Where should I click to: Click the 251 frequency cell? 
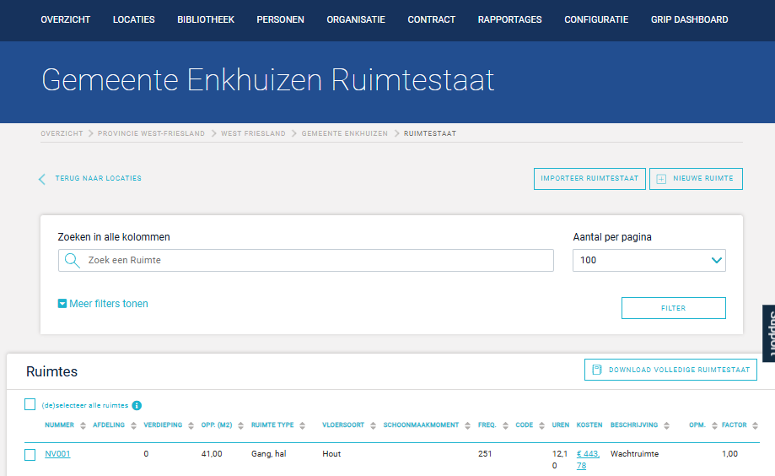coord(485,454)
